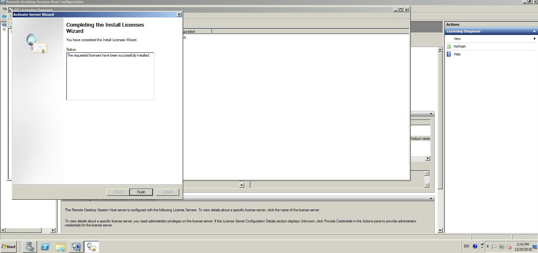The image size is (538, 253).
Task: Open the network status tray icon
Action: coord(501,247)
